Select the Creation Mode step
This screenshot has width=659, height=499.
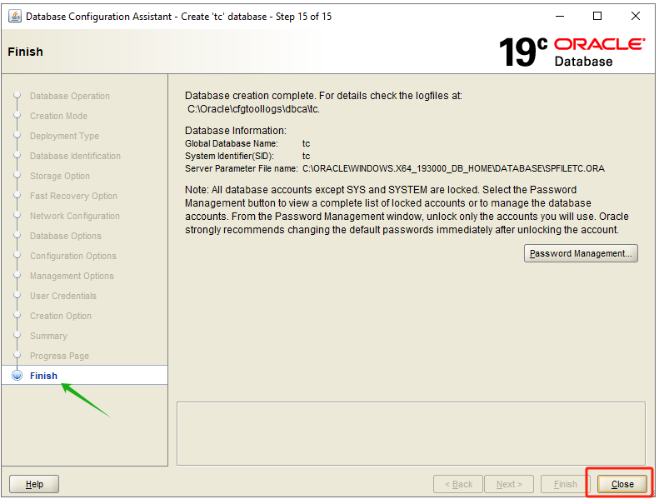[x=58, y=116]
